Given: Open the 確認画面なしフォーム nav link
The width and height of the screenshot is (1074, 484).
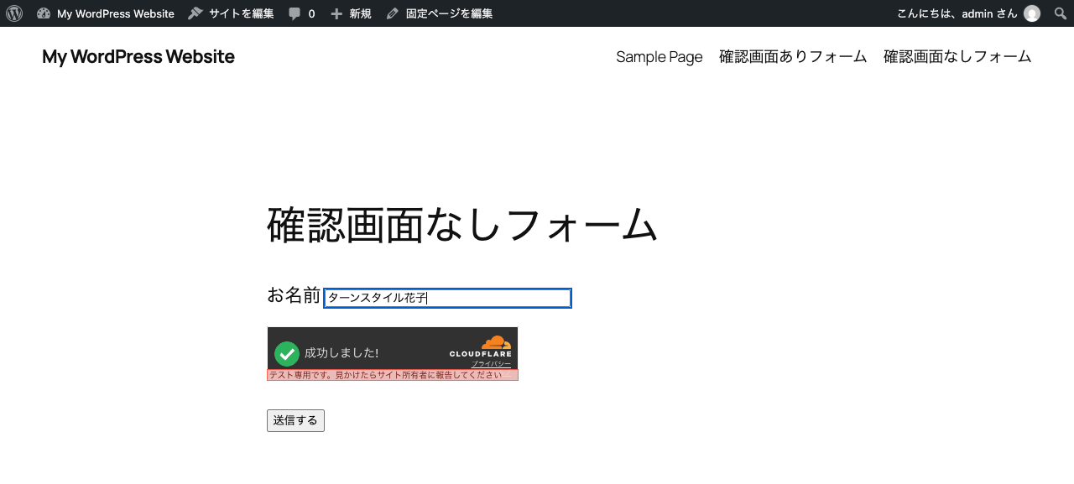Looking at the screenshot, I should click(957, 56).
